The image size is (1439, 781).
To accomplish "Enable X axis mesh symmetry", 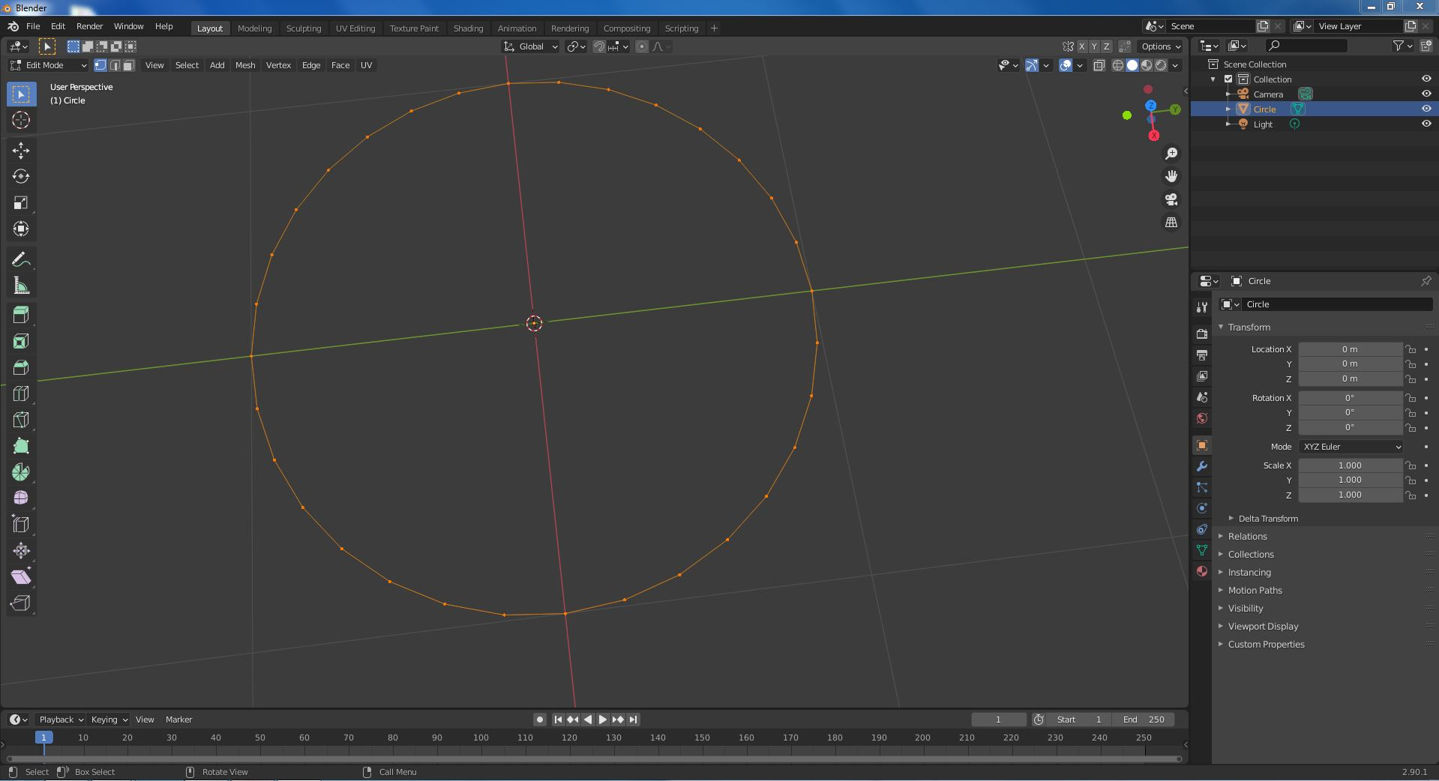I will click(1081, 46).
